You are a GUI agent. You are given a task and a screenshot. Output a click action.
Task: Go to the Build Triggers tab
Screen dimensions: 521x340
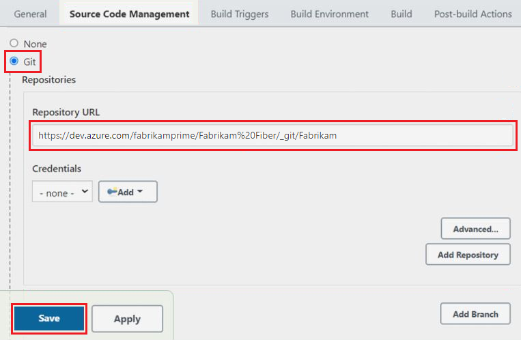coord(240,14)
